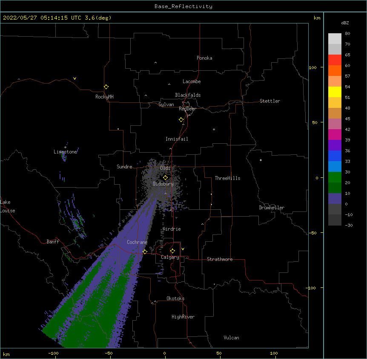Select the blue 36 dBZ legend swatch
Image resolution: width=367 pixels, height=359 pixels.
click(x=335, y=156)
